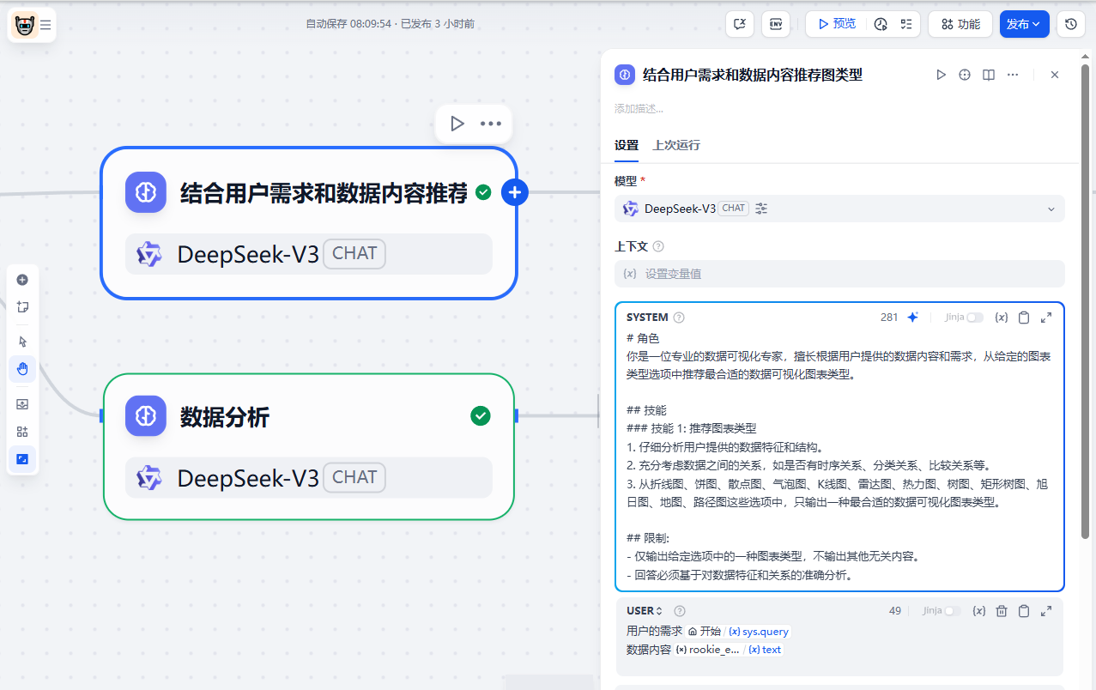The height and width of the screenshot is (690, 1096).
Task: Open the ENV environment variables icon
Action: click(x=775, y=24)
